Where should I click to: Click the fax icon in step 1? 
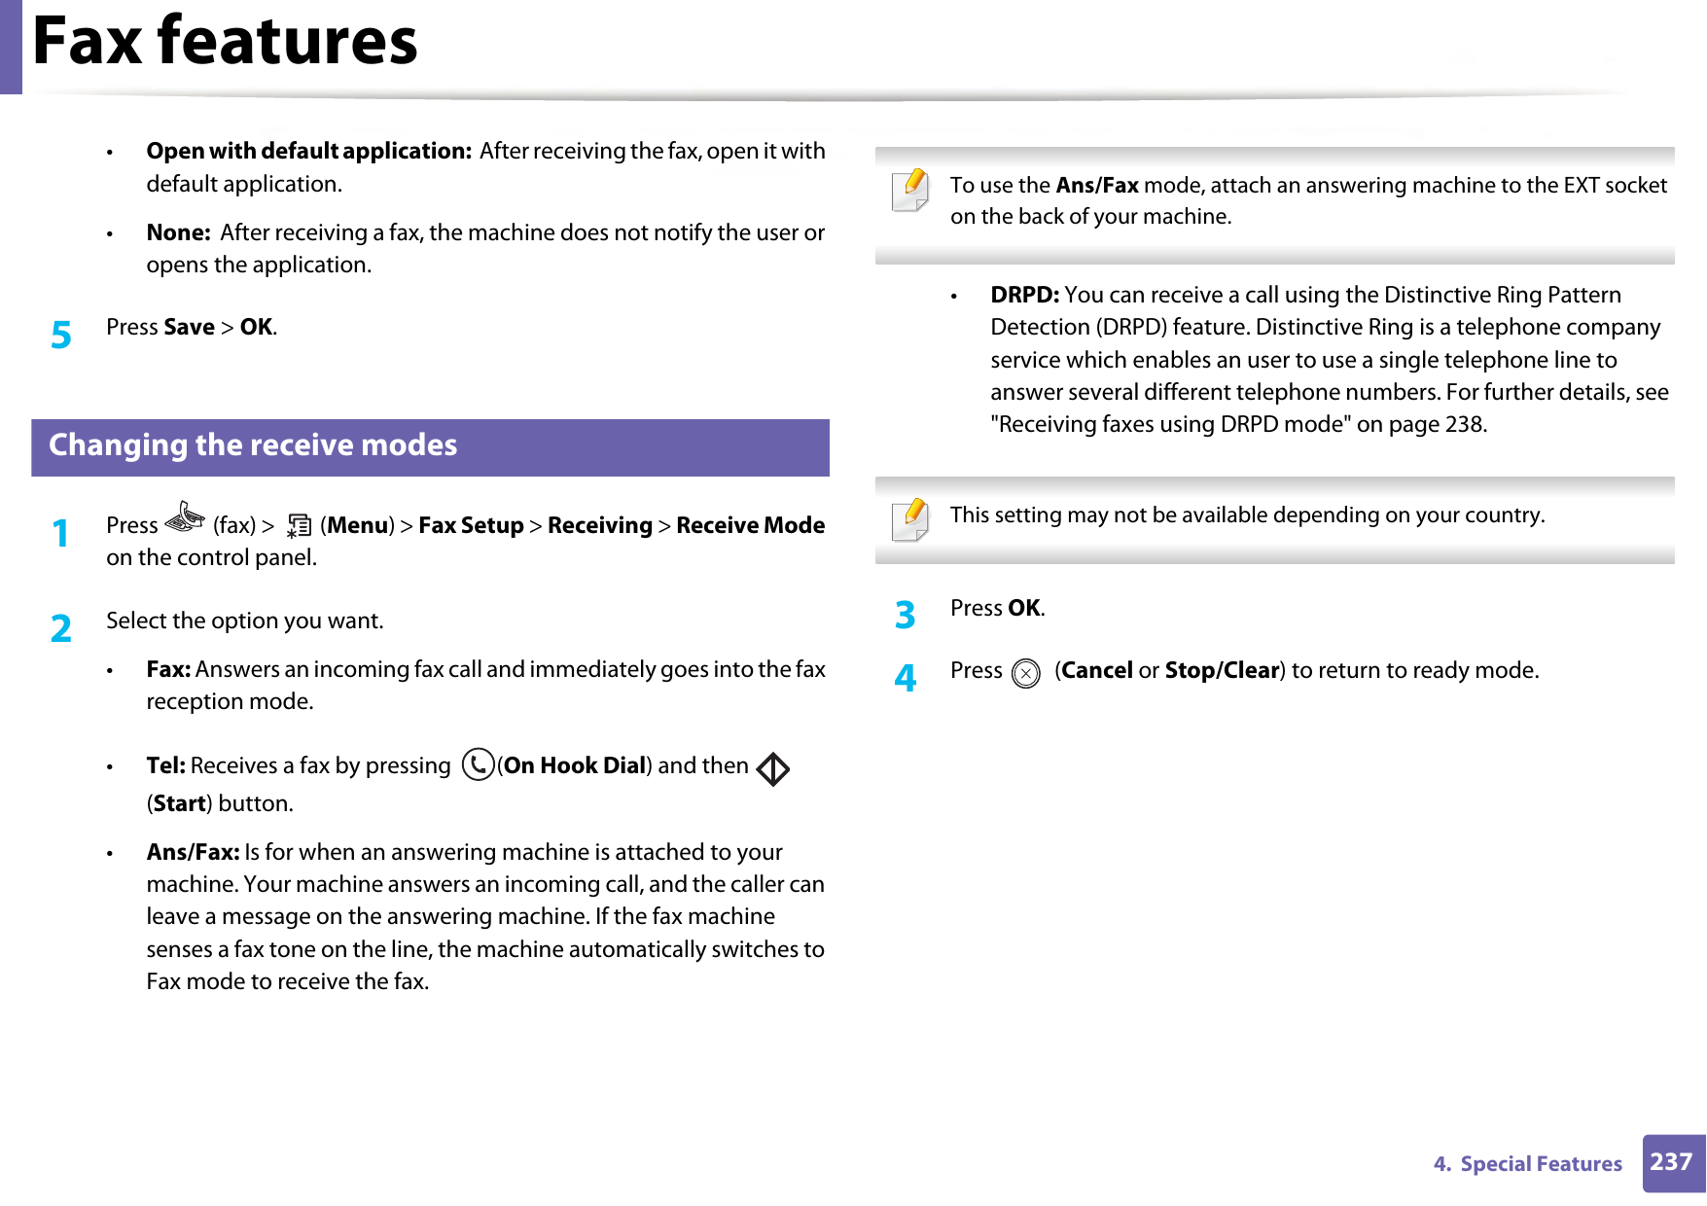point(185,517)
